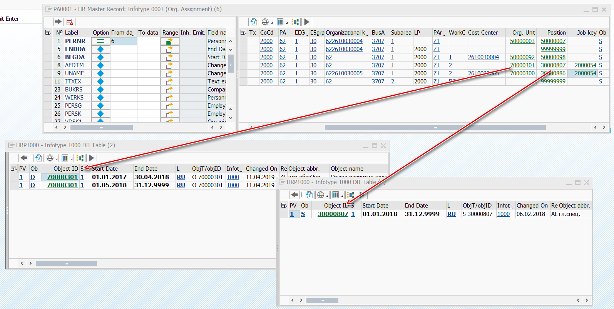Click Position link 30000807 in PA0001 results
This screenshot has height=309, width=614.
[553, 65]
